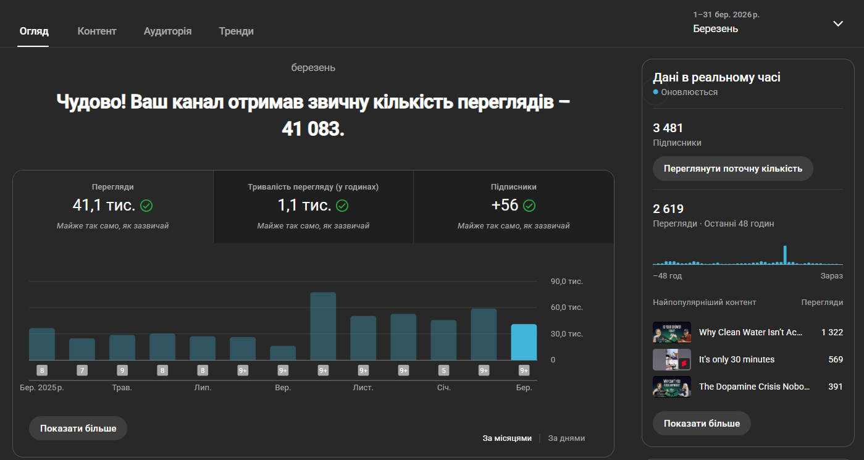Click the 30,0 тис. axis label
Viewport: 864px width, 460px height.
[x=567, y=334]
